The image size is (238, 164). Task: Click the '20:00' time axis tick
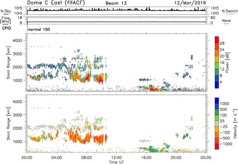coord(176,158)
